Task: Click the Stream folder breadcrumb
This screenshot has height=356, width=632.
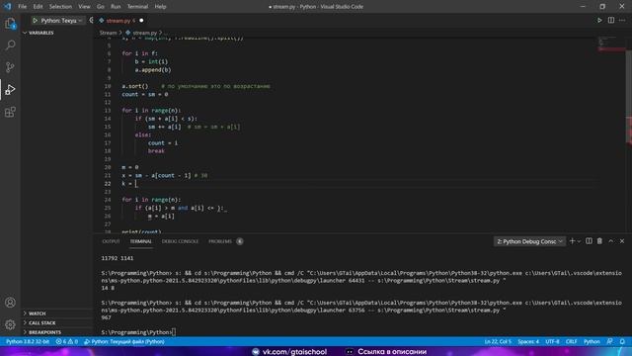Action: click(108, 33)
